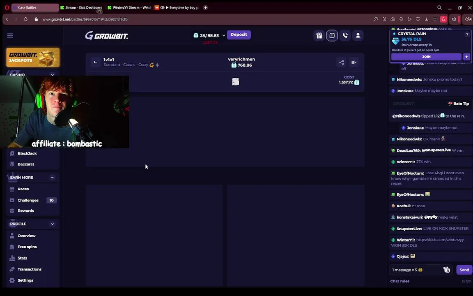Image resolution: width=473 pixels, height=296 pixels.
Task: Open profile Overview
Action: tap(26, 236)
